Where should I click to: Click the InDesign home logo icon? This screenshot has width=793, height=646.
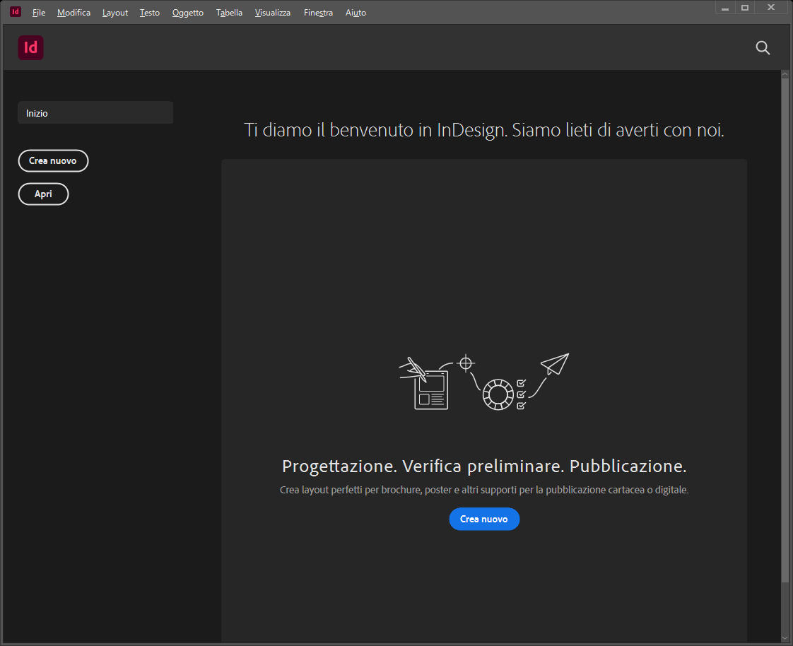[x=31, y=47]
